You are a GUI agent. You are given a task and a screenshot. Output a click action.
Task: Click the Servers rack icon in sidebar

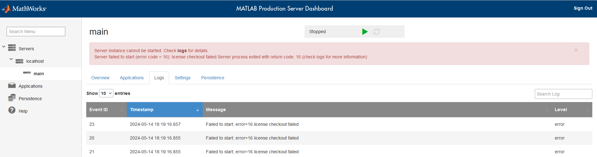[x=12, y=48]
